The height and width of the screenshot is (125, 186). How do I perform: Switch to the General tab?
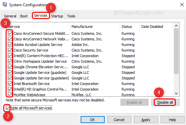(x=10, y=16)
